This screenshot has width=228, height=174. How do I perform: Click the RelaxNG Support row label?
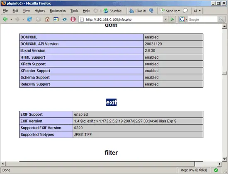(35, 84)
